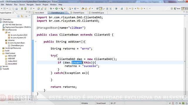This screenshot has height=105, width=188.
Task: Open the Window menu
Action: coord(53,5)
